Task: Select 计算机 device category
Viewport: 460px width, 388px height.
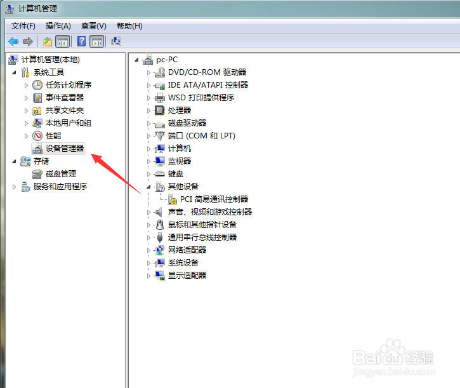Action: tap(180, 149)
